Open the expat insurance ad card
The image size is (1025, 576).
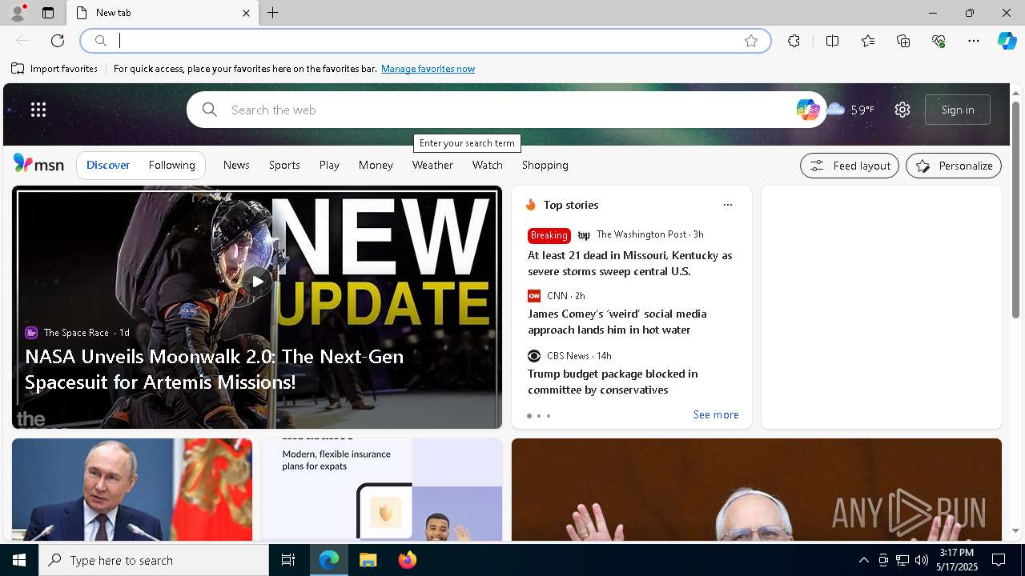click(382, 490)
